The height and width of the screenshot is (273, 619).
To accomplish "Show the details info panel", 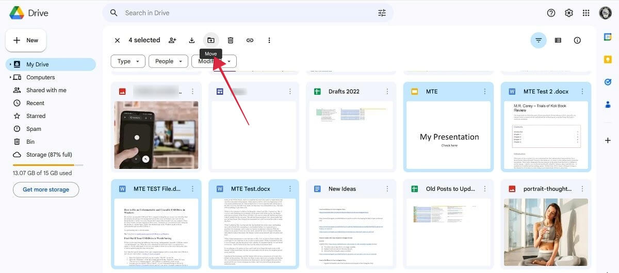I will click(x=577, y=40).
